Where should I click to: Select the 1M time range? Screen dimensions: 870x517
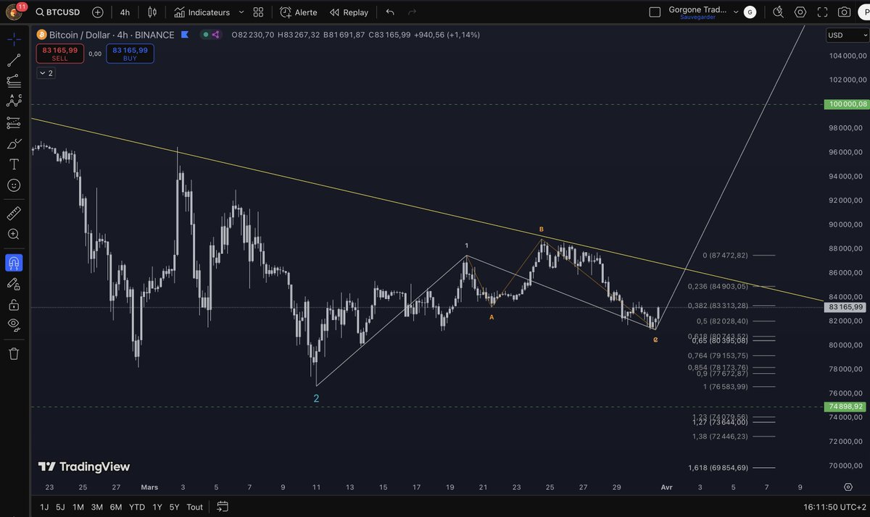pos(78,507)
